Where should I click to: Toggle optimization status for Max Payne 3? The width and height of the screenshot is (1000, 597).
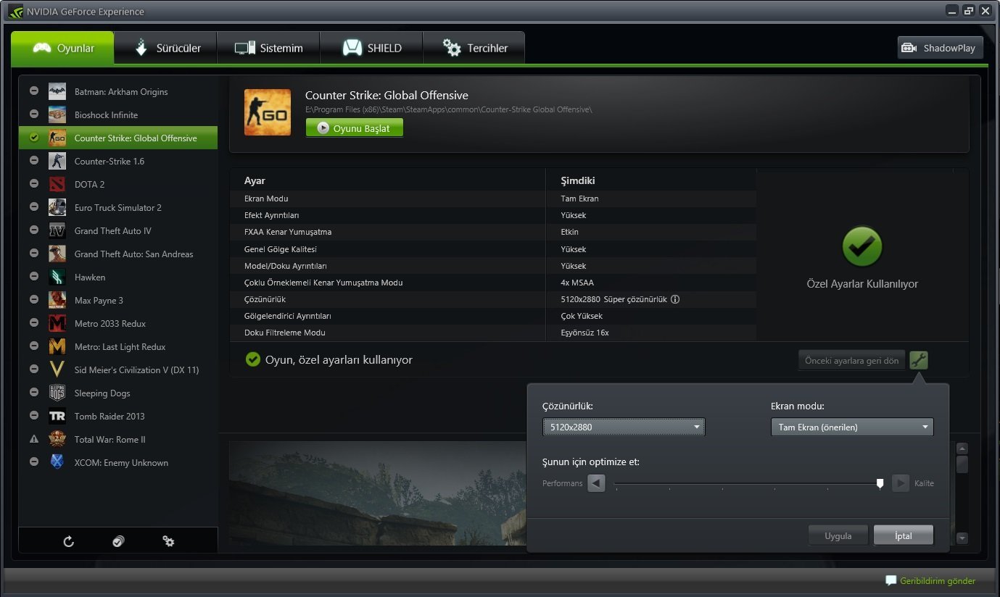click(33, 300)
